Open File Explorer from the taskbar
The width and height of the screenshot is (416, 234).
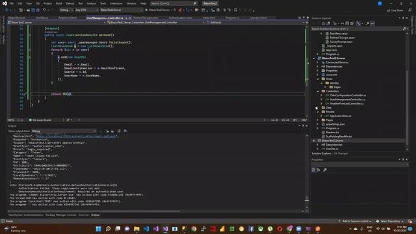tap(136, 229)
